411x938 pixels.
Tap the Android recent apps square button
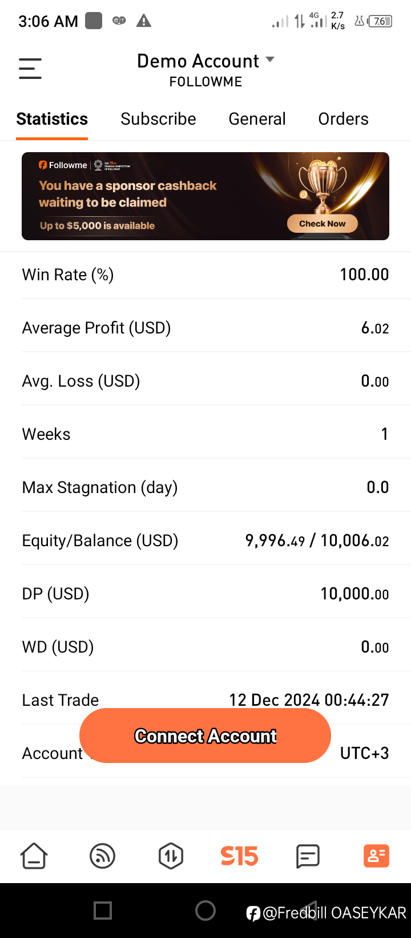(103, 910)
